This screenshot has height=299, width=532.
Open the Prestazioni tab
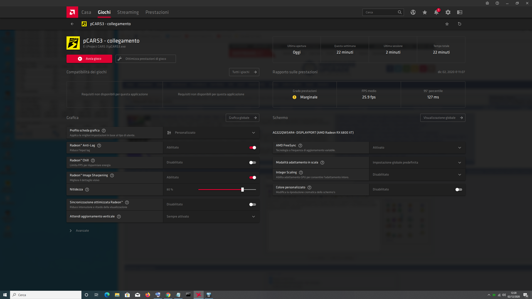pyautogui.click(x=157, y=12)
